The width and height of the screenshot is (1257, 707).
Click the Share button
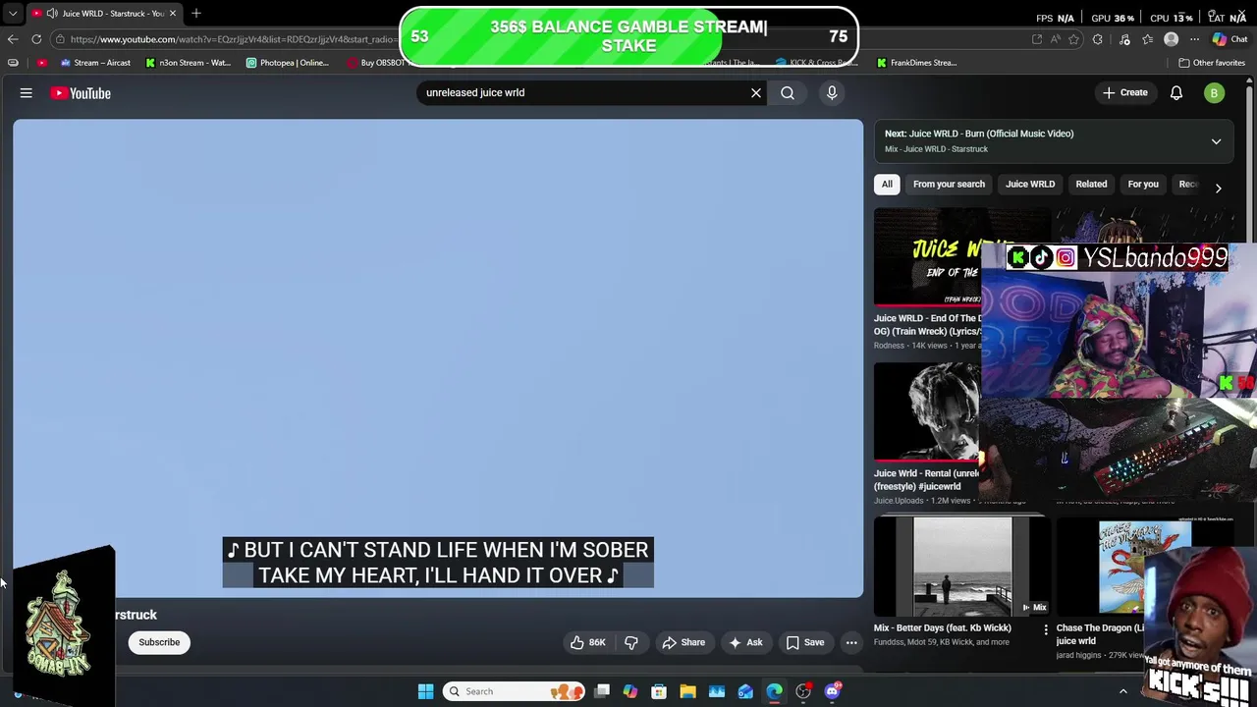tap(683, 642)
